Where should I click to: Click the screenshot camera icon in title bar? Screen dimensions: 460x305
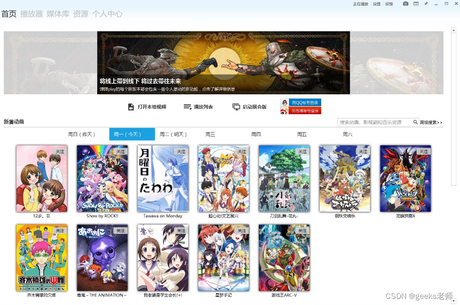pyautogui.click(x=406, y=3)
